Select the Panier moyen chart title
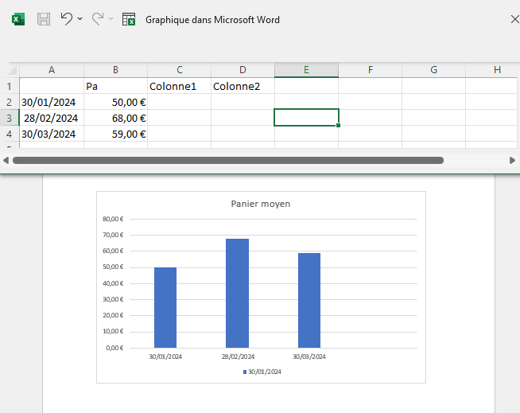 tap(261, 204)
